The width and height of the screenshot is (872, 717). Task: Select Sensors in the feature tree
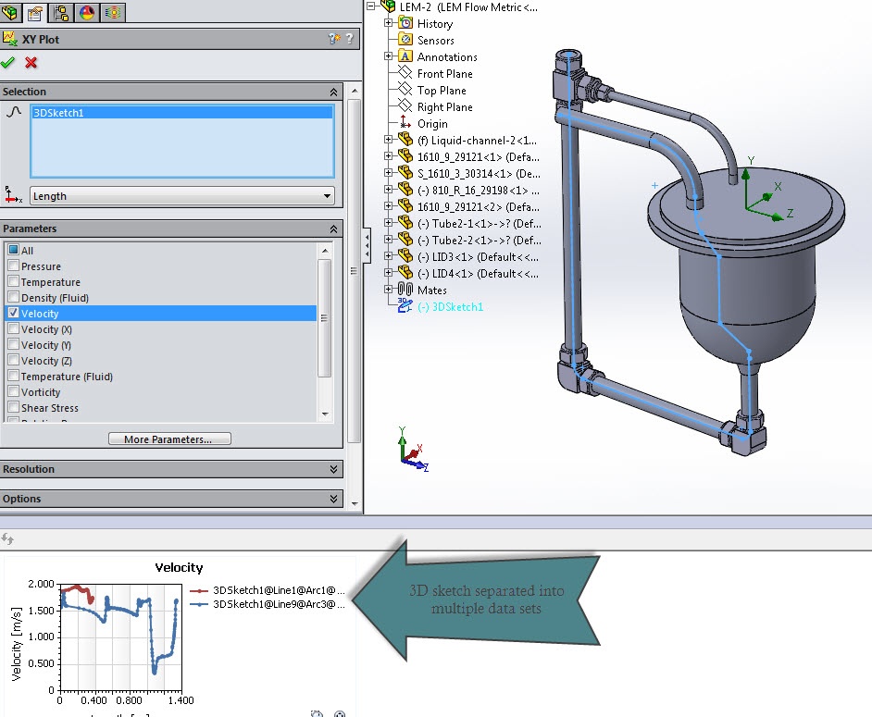pyautogui.click(x=435, y=40)
